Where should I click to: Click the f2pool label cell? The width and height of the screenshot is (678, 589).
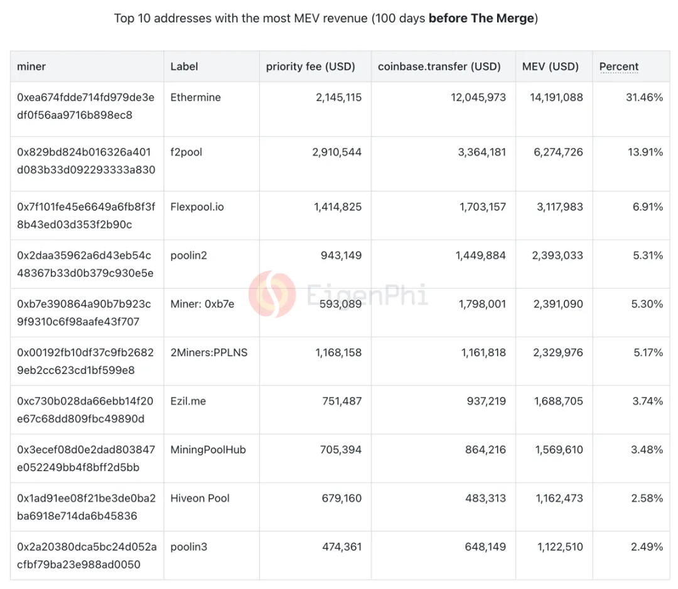(x=186, y=152)
